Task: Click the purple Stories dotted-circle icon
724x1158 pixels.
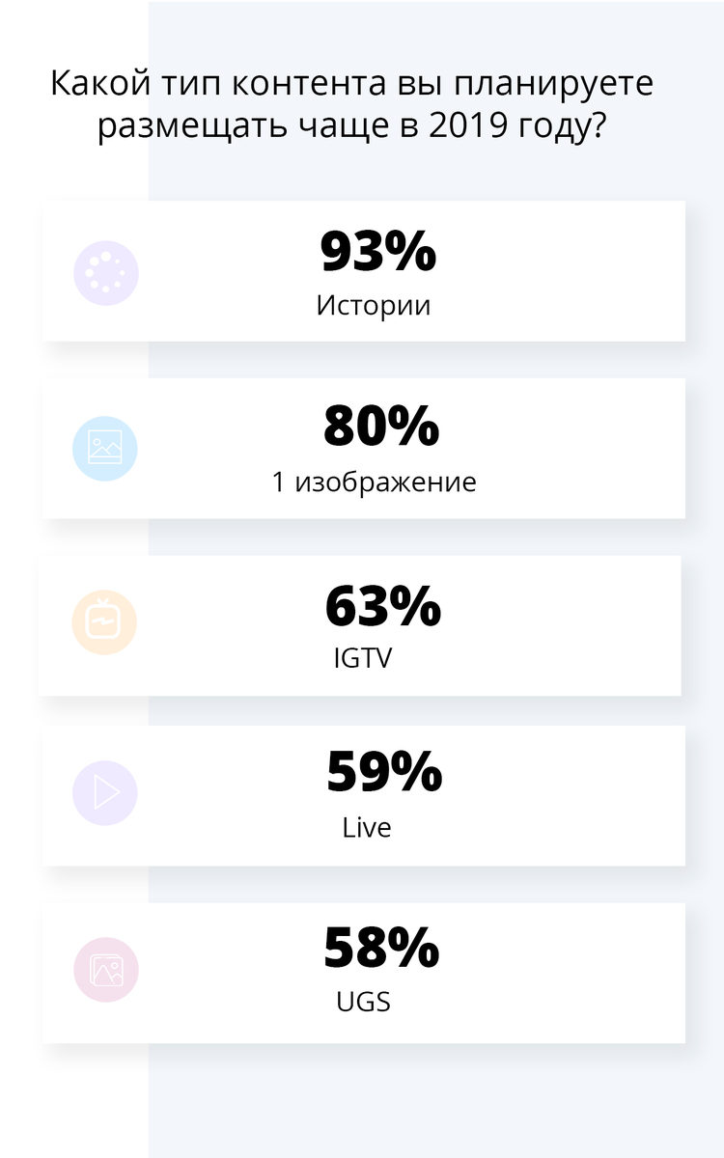Action: click(x=106, y=273)
